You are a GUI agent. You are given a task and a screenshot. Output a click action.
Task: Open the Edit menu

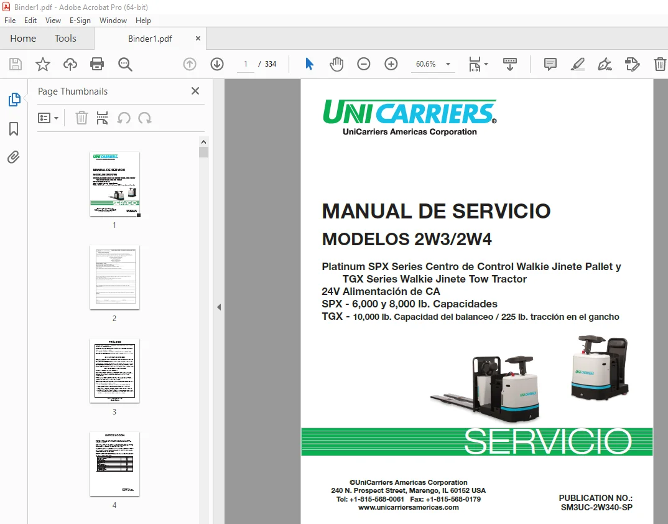[x=30, y=21]
